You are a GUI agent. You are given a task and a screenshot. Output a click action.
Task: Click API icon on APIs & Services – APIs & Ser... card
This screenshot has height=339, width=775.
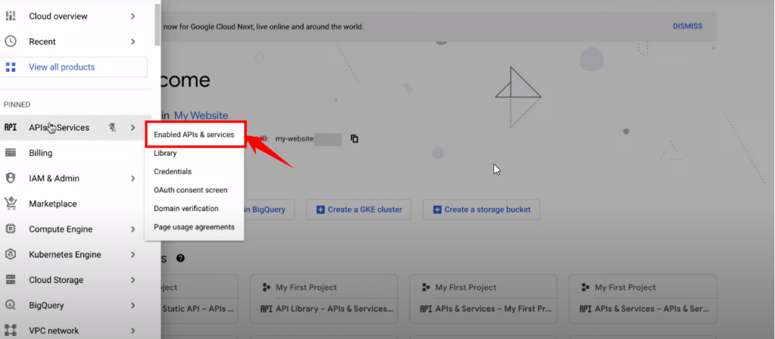click(x=585, y=309)
